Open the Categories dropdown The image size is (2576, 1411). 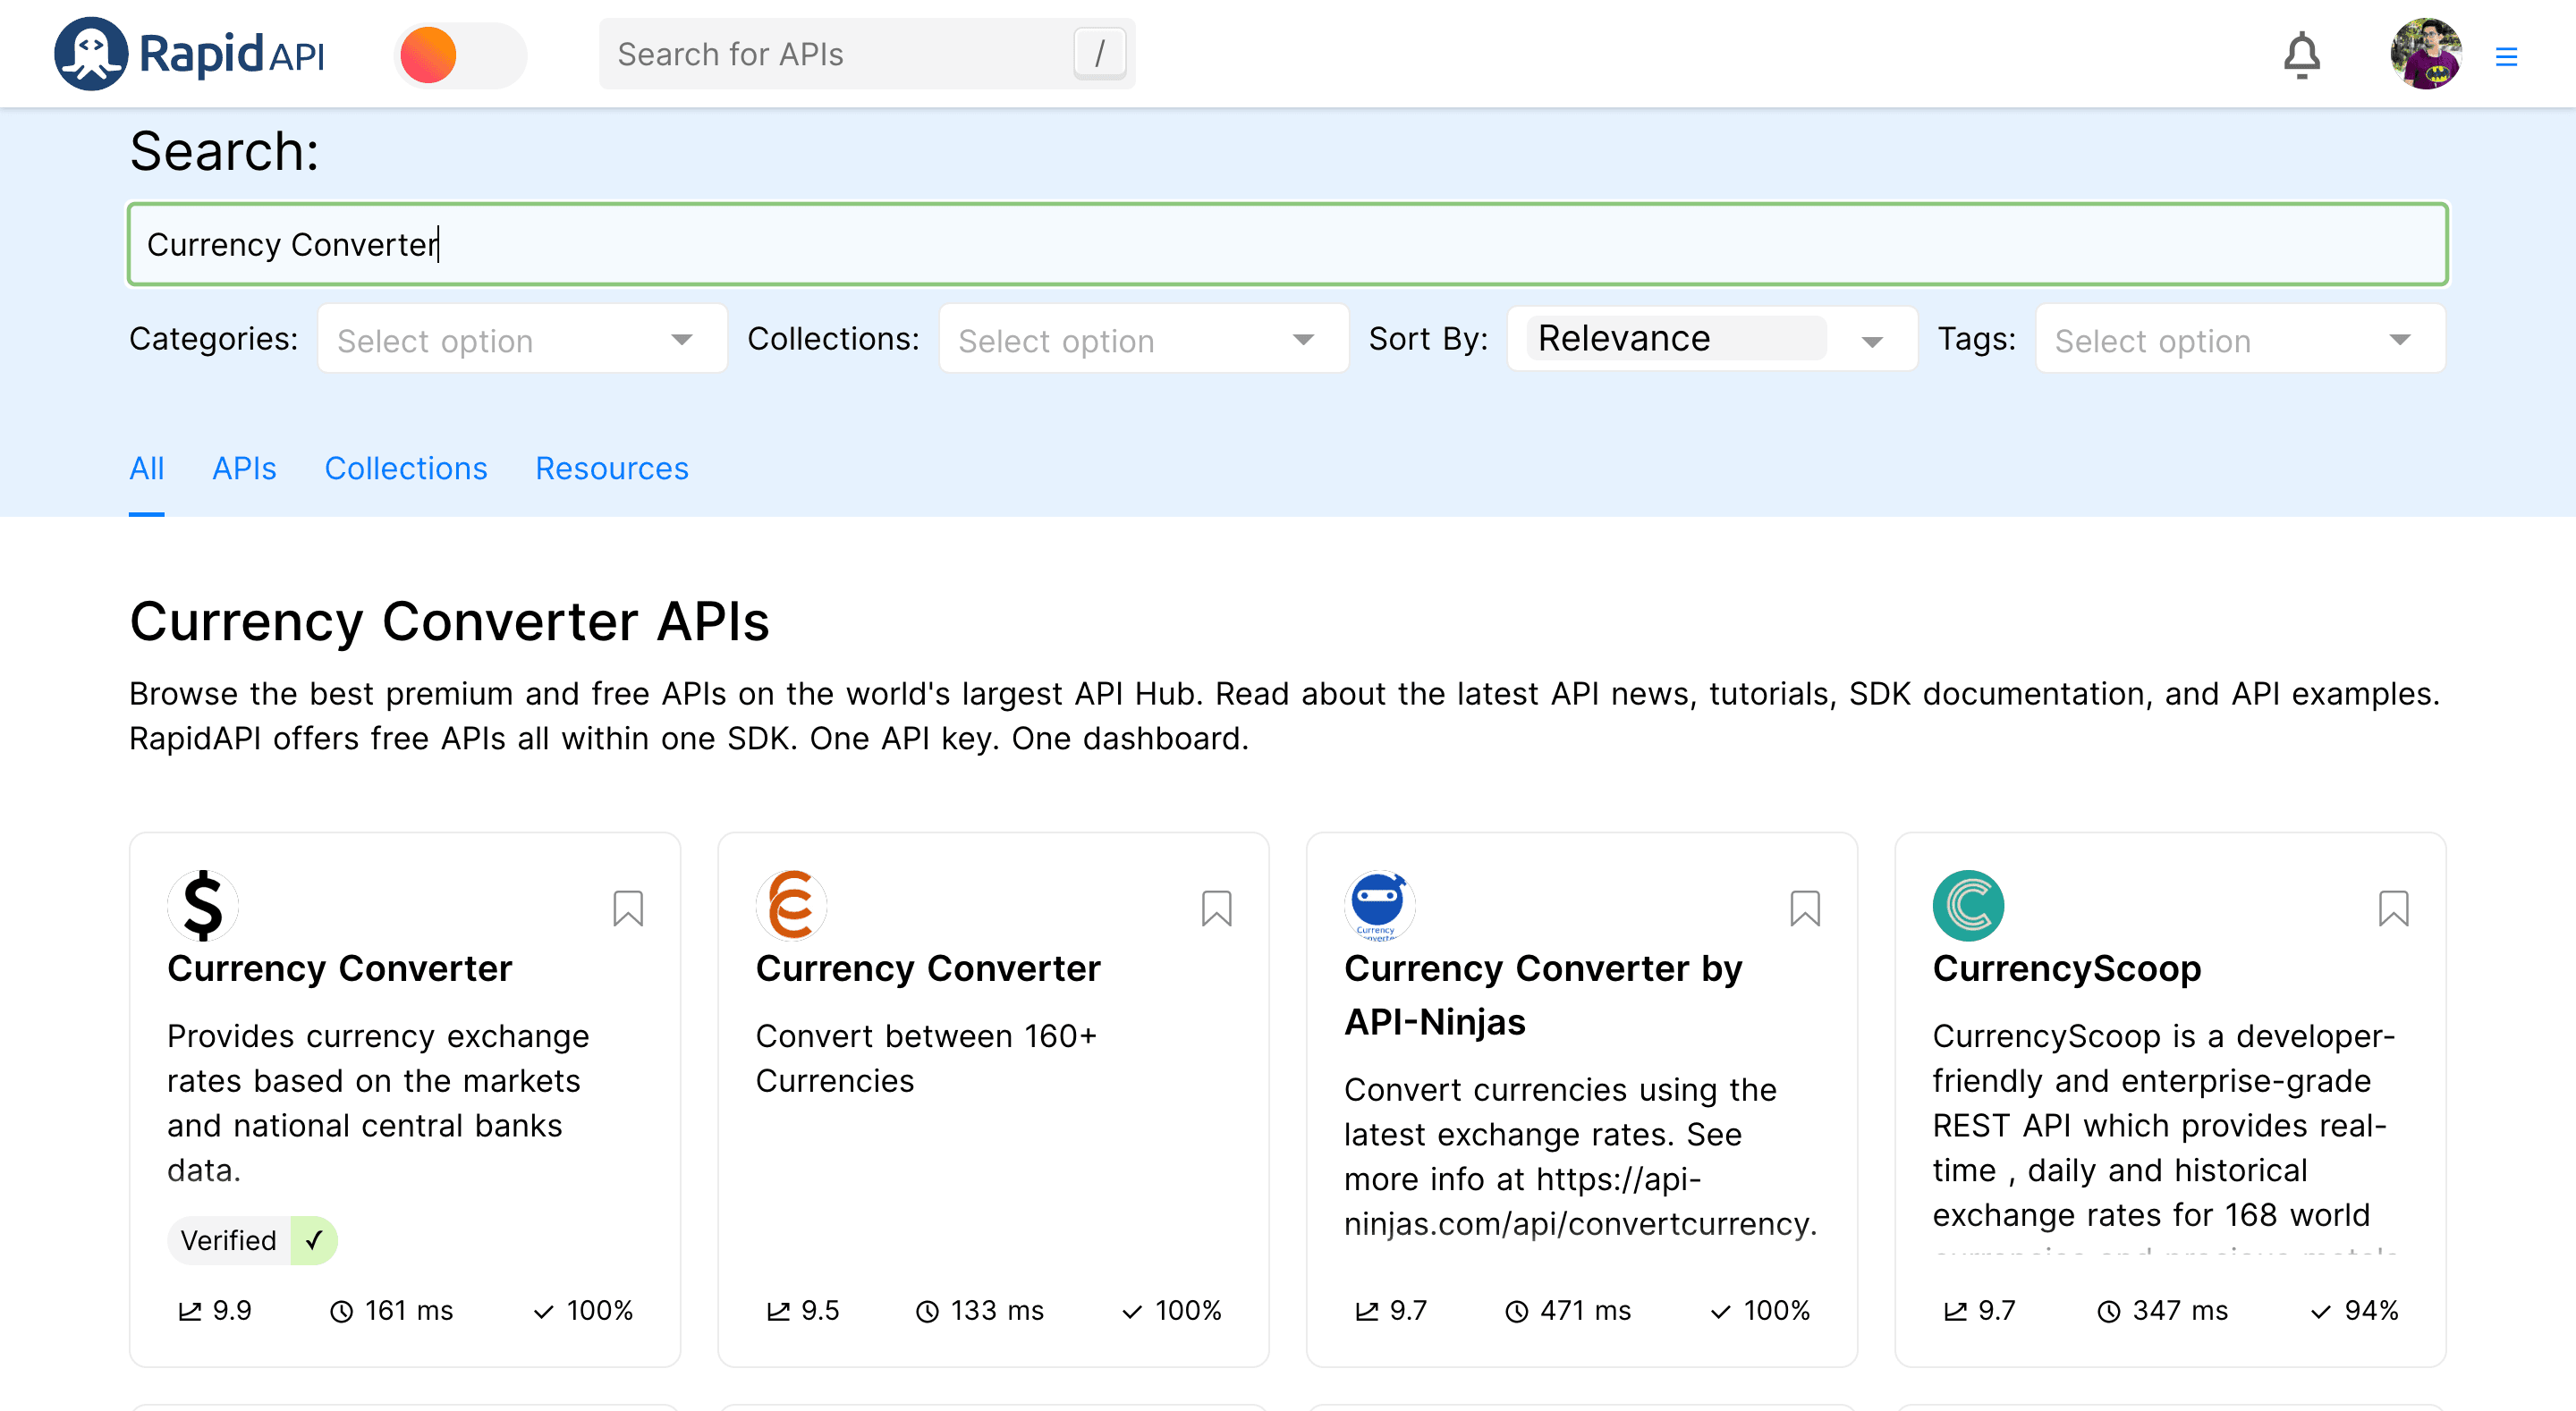pyautogui.click(x=522, y=339)
